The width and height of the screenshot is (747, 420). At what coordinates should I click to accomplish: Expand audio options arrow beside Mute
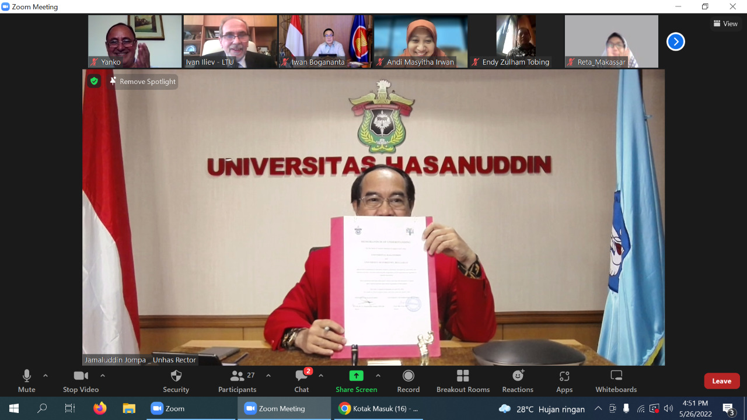tap(46, 376)
